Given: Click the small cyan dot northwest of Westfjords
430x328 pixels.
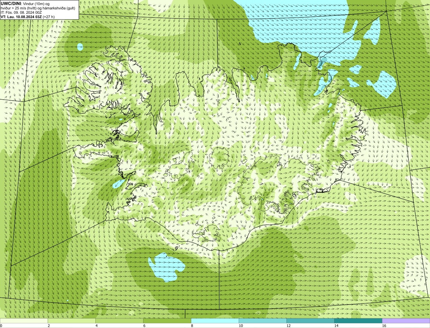Looking at the screenshot, I should pyautogui.click(x=80, y=47).
